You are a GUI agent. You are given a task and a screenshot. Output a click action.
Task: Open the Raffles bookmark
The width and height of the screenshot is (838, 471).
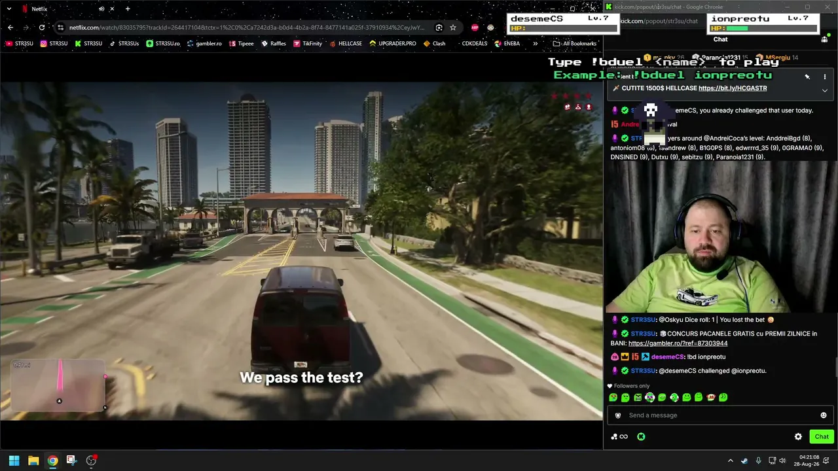[274, 44]
